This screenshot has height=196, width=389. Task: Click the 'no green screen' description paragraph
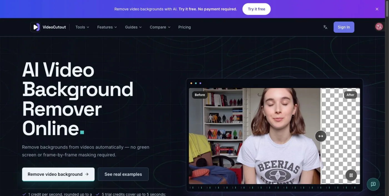click(x=86, y=151)
